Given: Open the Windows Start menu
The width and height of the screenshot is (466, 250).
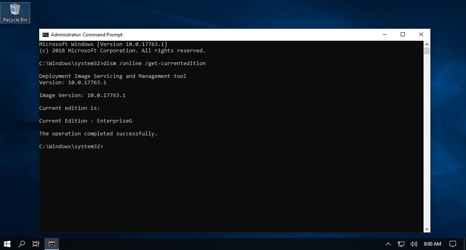Looking at the screenshot, I should pyautogui.click(x=7, y=244).
